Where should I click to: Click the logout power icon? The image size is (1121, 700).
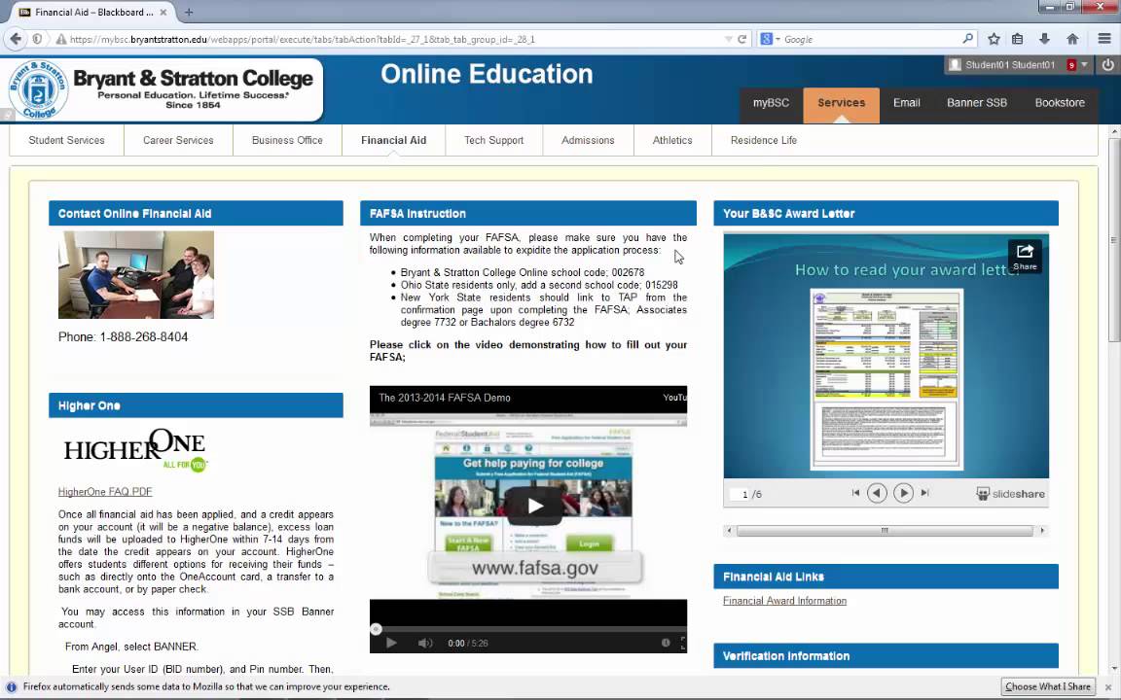coord(1107,65)
